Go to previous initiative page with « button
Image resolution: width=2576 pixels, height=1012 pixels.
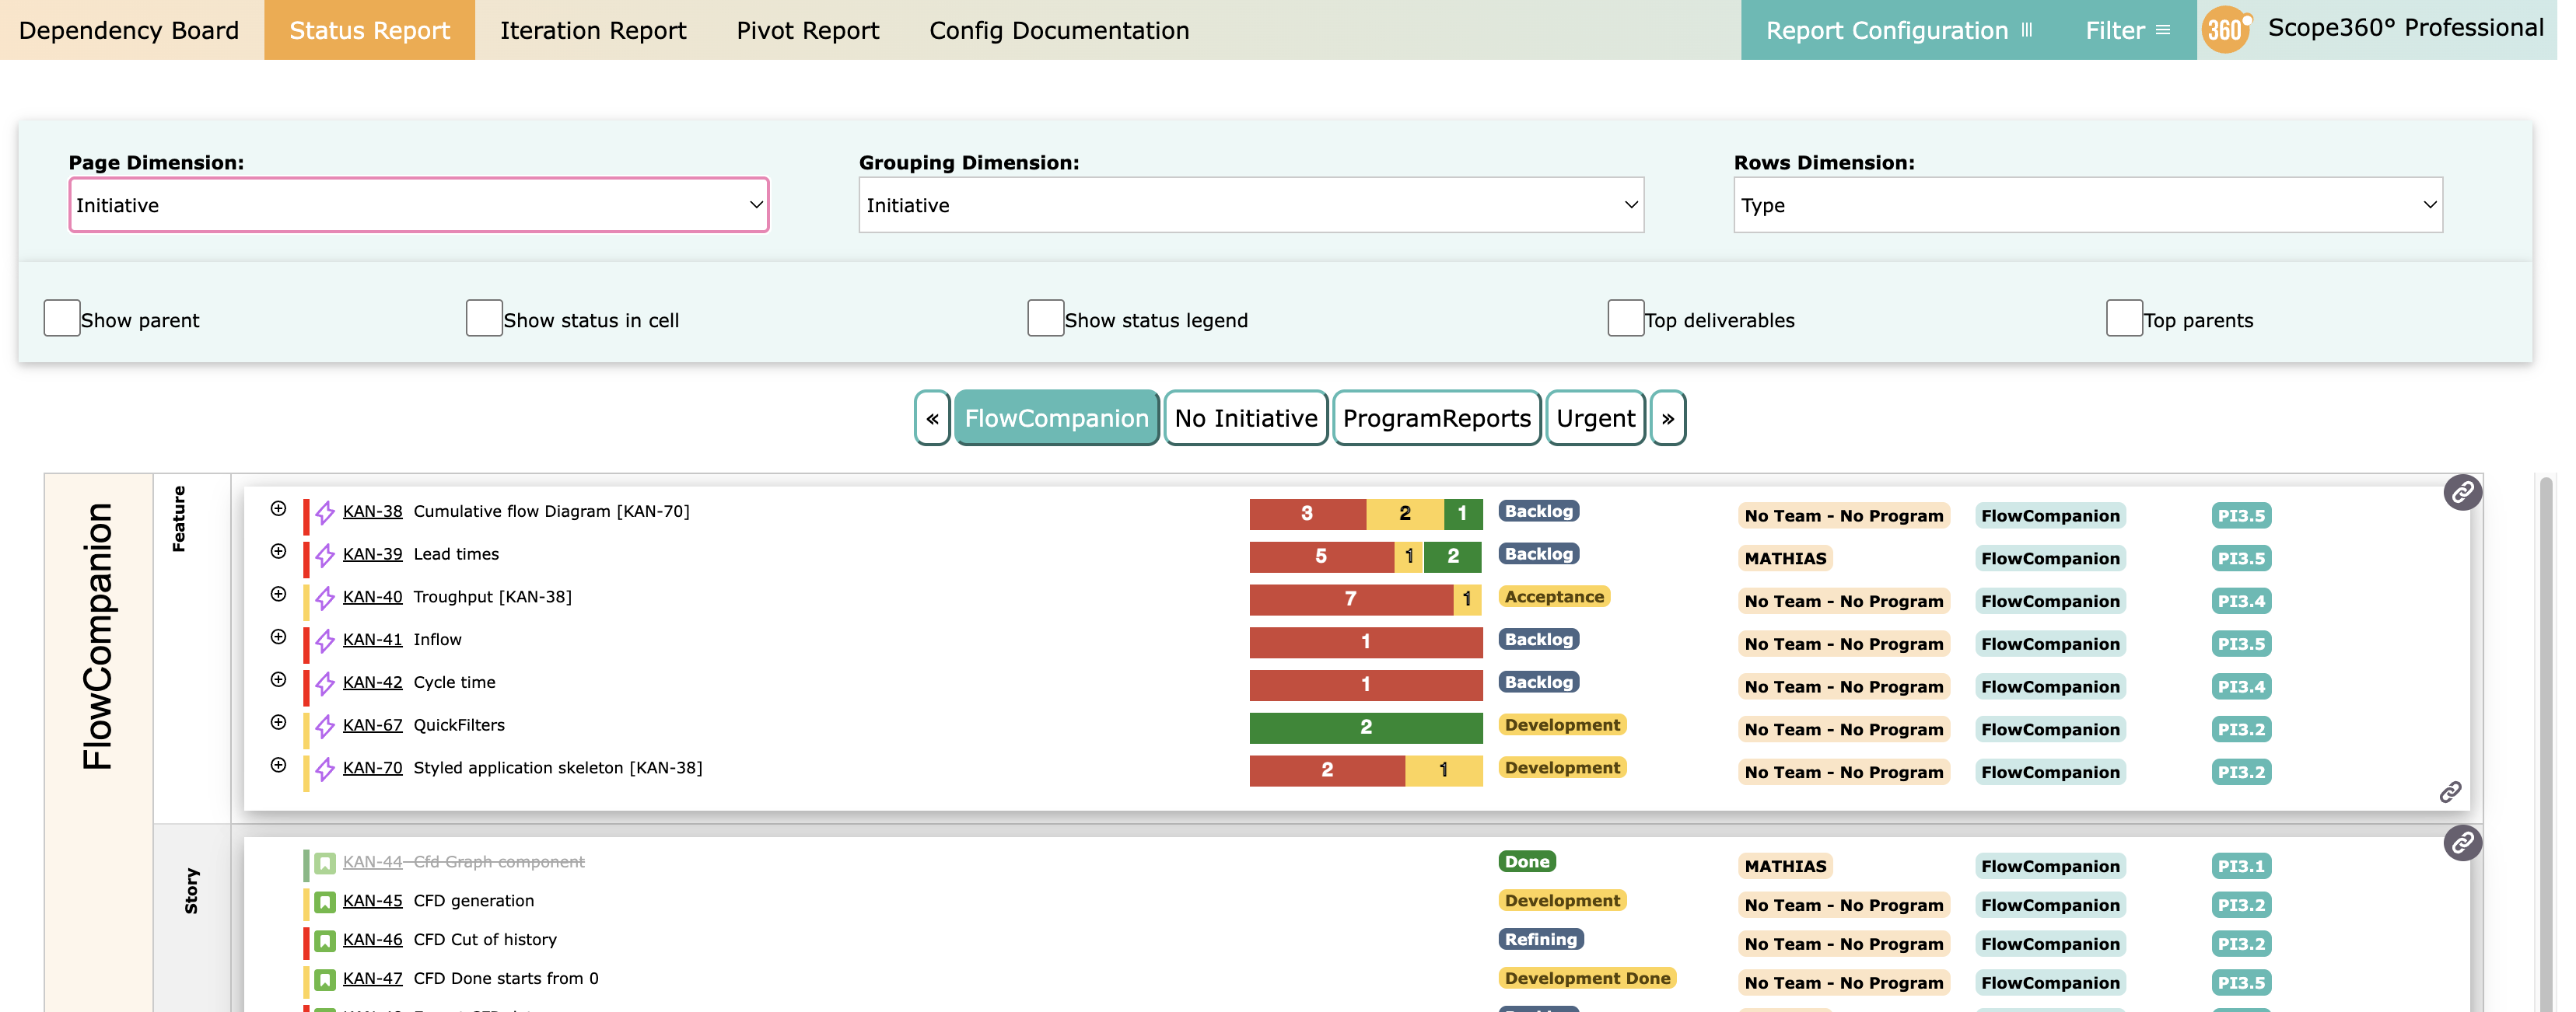(932, 419)
